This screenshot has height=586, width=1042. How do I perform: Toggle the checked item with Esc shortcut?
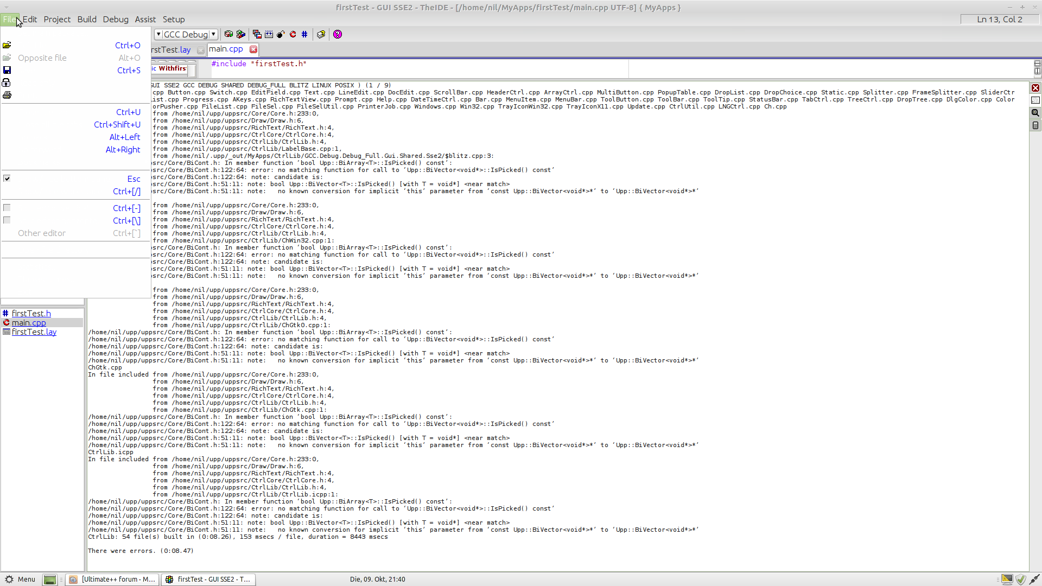tap(7, 179)
